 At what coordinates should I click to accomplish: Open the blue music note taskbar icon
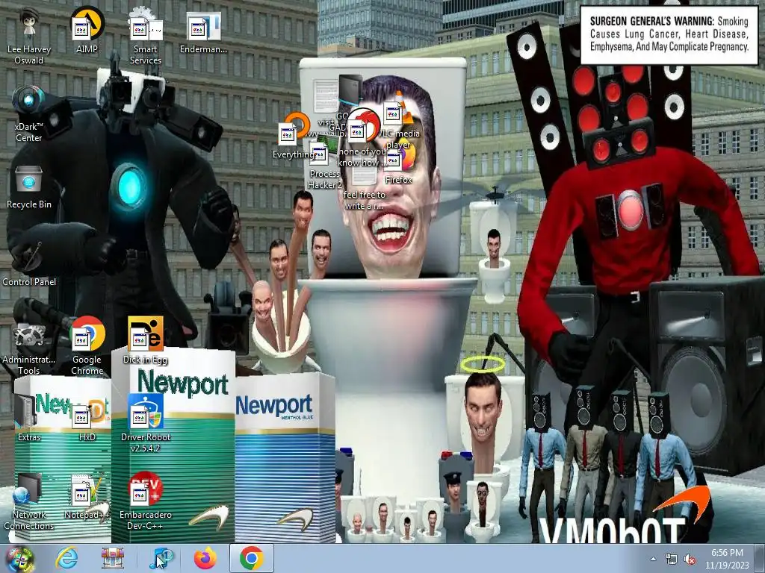pyautogui.click(x=160, y=558)
